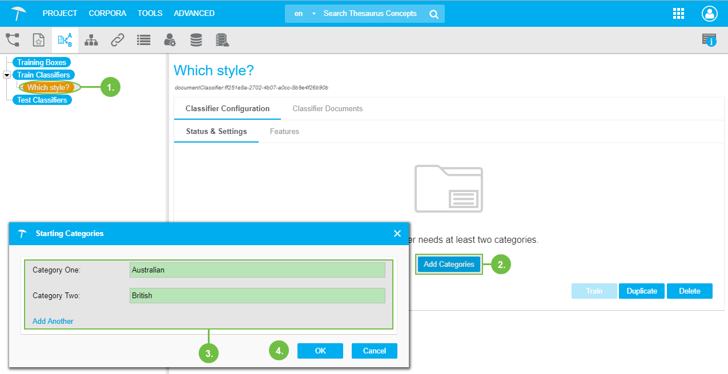Show the info panel icon

(x=709, y=40)
